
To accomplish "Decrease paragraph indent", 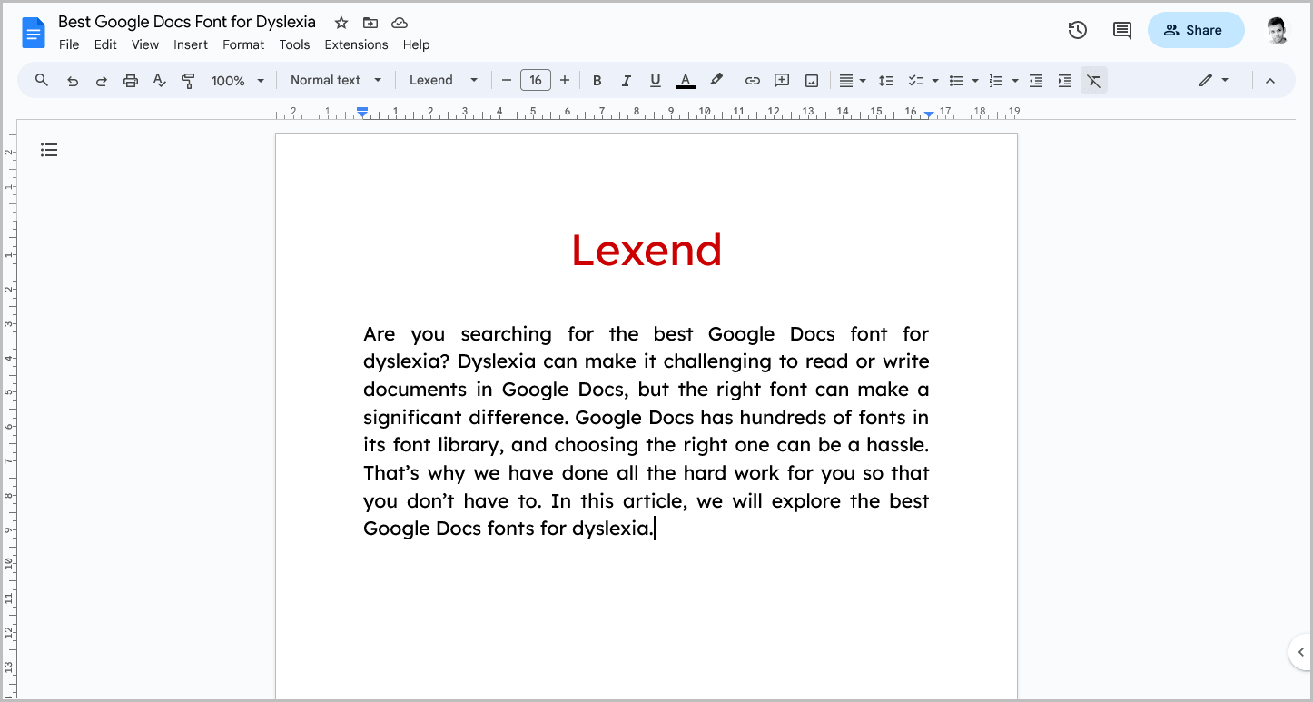I will [x=1036, y=81].
